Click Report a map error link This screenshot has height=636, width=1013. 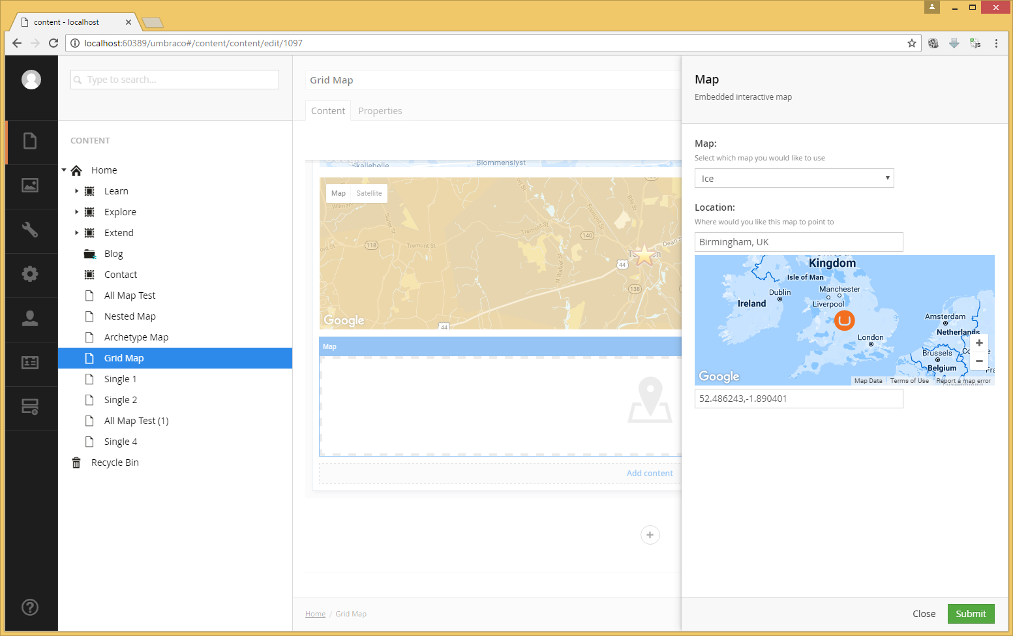(963, 381)
